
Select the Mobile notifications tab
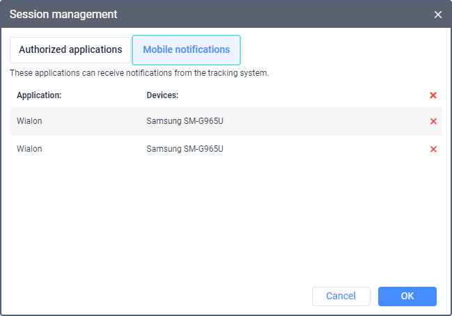coord(186,50)
